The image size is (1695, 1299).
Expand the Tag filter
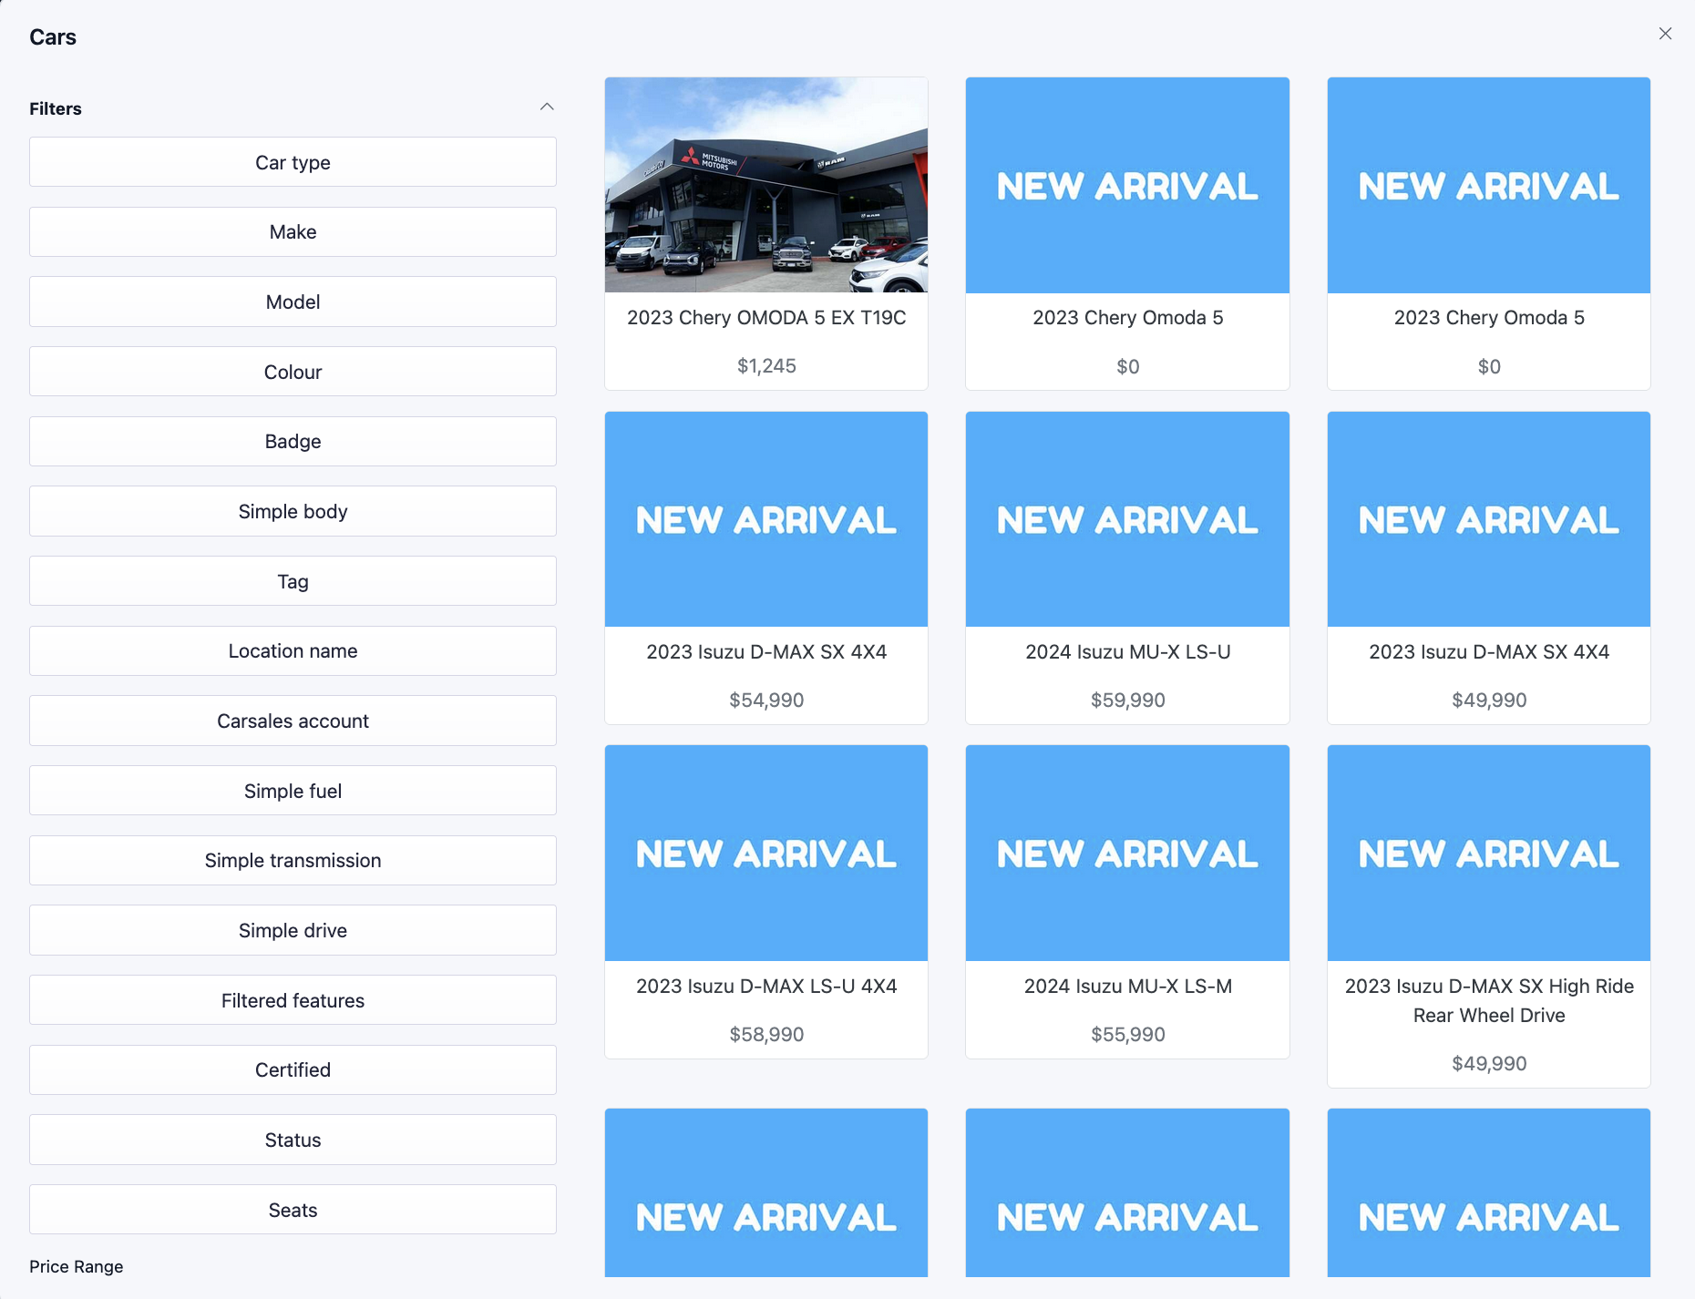pos(293,581)
